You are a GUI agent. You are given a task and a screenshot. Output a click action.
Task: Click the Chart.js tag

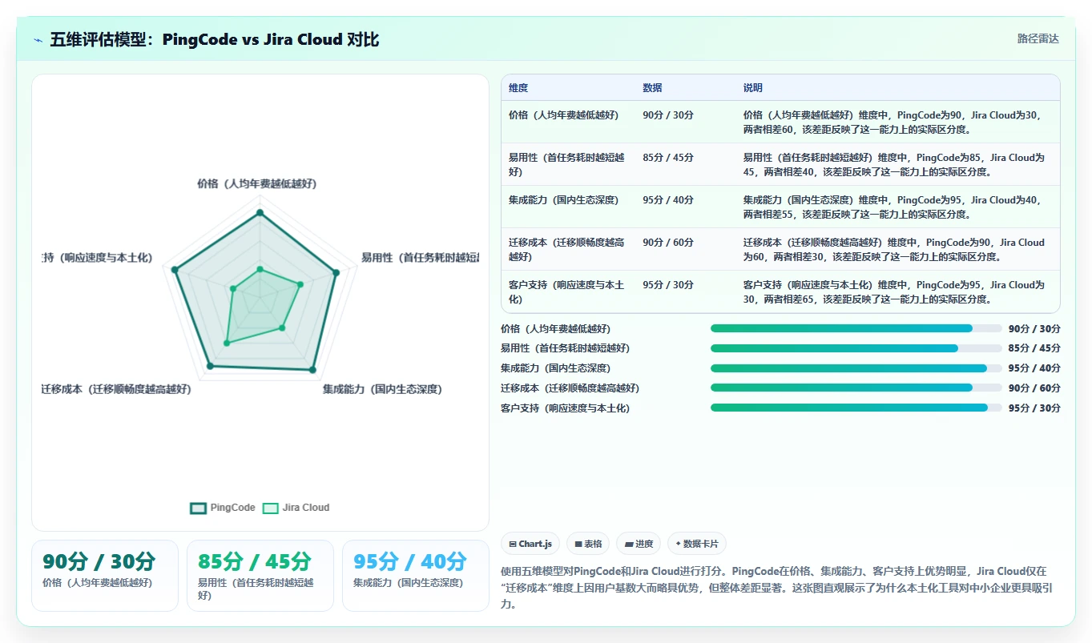530,544
